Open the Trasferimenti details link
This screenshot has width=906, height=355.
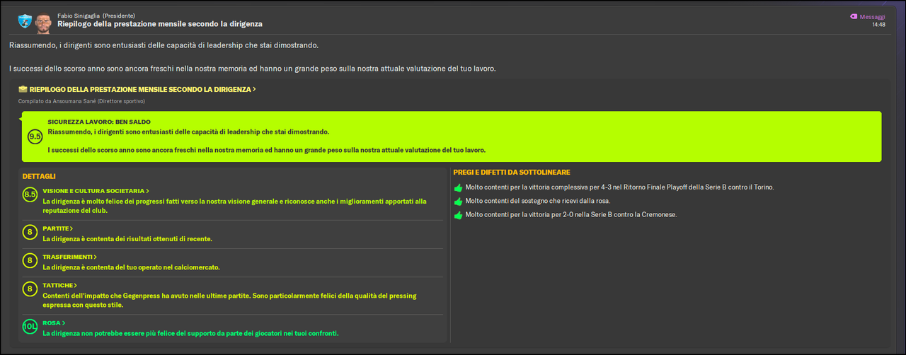(69, 257)
